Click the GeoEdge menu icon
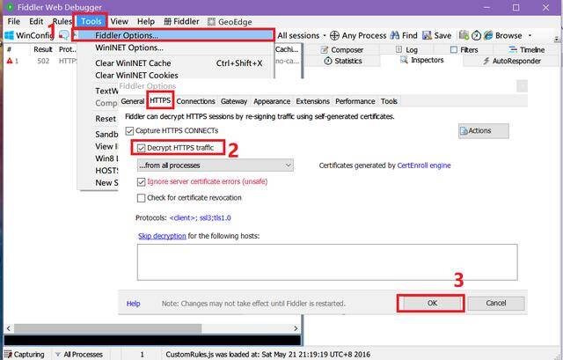The width and height of the screenshot is (563, 360). click(211, 21)
